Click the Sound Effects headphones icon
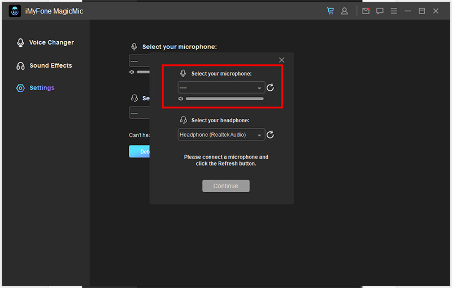The width and height of the screenshot is (452, 288). [20, 66]
